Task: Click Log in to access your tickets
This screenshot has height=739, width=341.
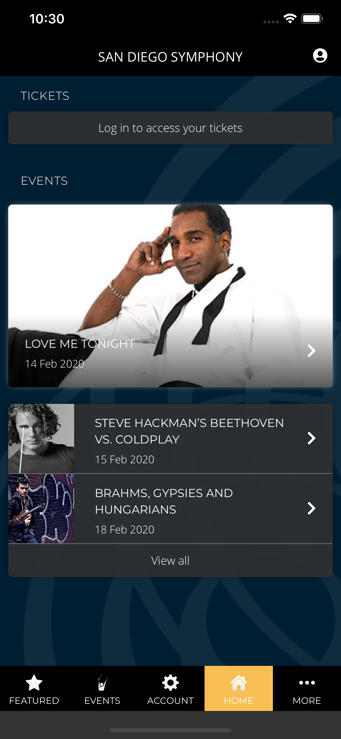Action: 170,128
